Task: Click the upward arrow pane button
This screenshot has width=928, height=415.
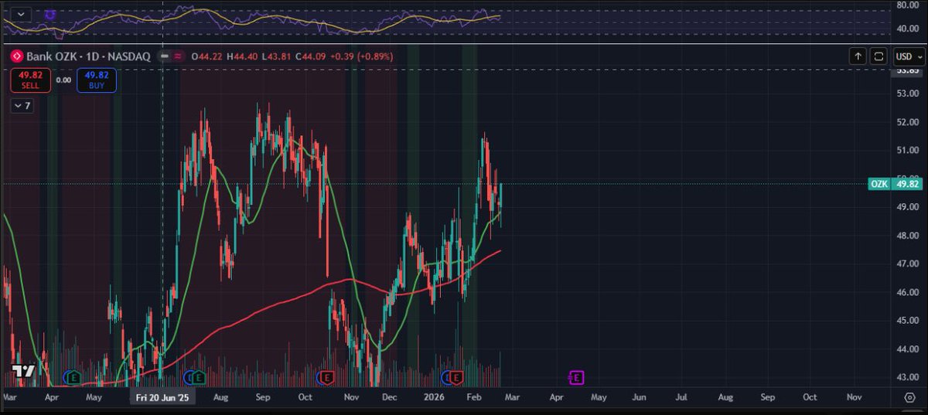Action: point(858,56)
